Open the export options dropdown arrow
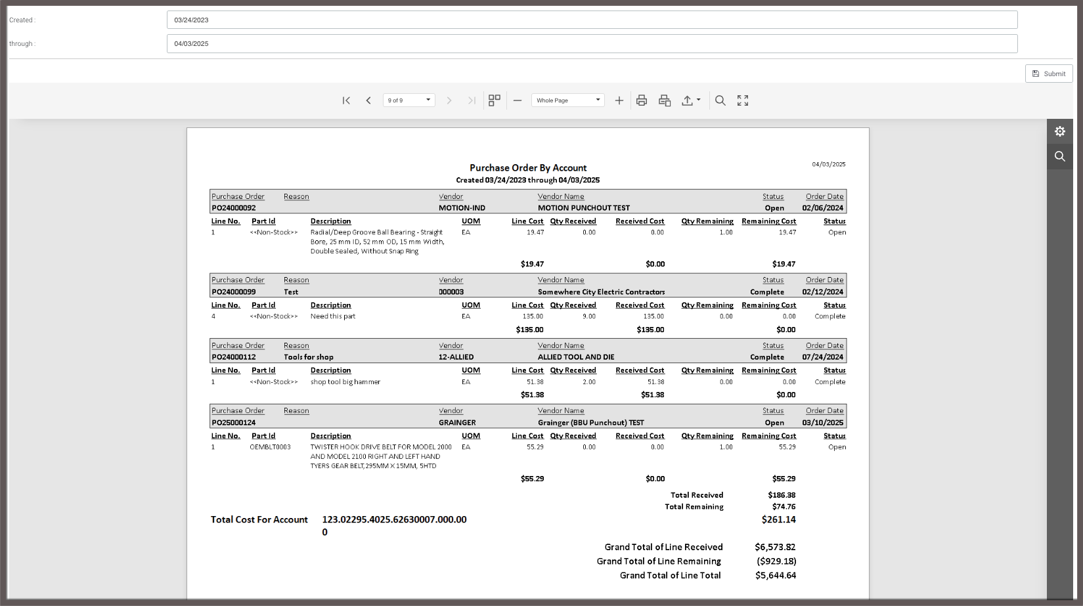Image resolution: width=1083 pixels, height=606 pixels. pos(699,100)
